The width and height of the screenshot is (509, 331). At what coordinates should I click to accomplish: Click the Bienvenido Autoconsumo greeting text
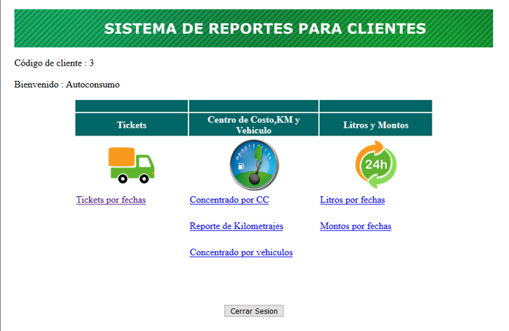point(66,85)
